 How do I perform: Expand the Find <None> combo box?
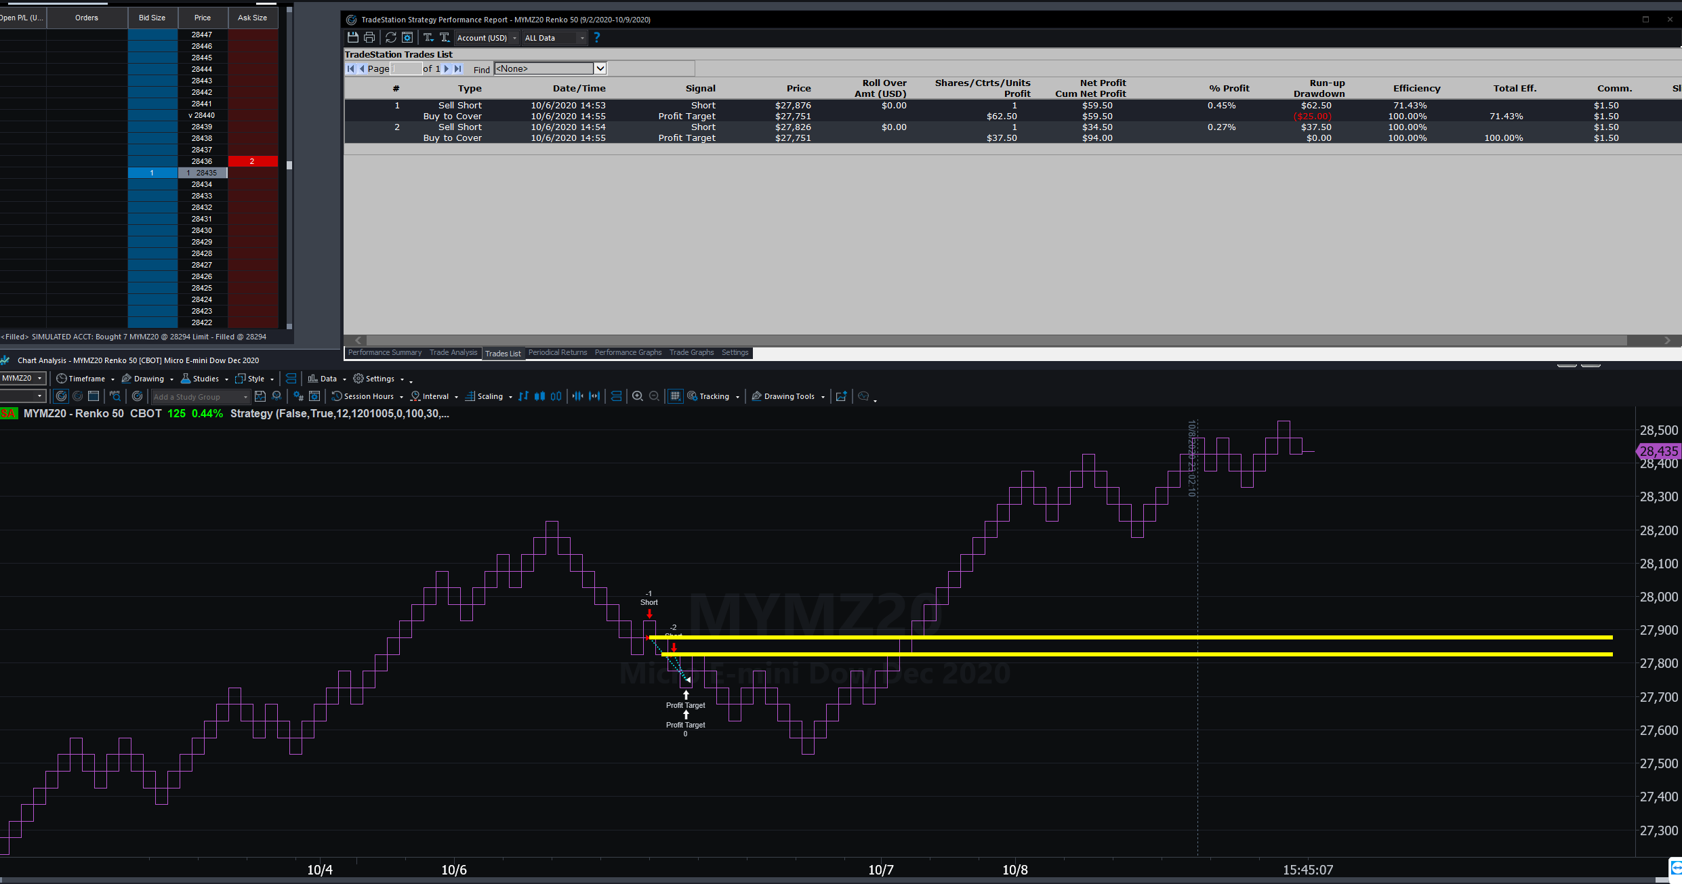[x=600, y=68]
